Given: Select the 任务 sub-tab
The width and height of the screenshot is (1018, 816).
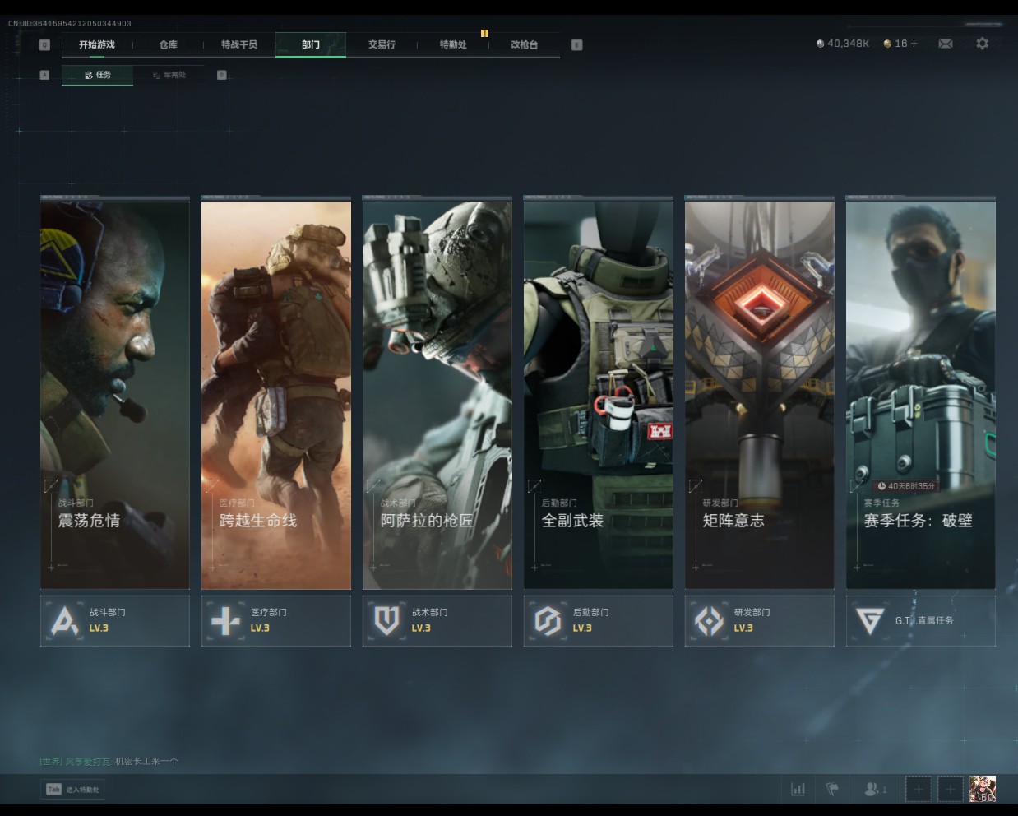Looking at the screenshot, I should tap(97, 75).
